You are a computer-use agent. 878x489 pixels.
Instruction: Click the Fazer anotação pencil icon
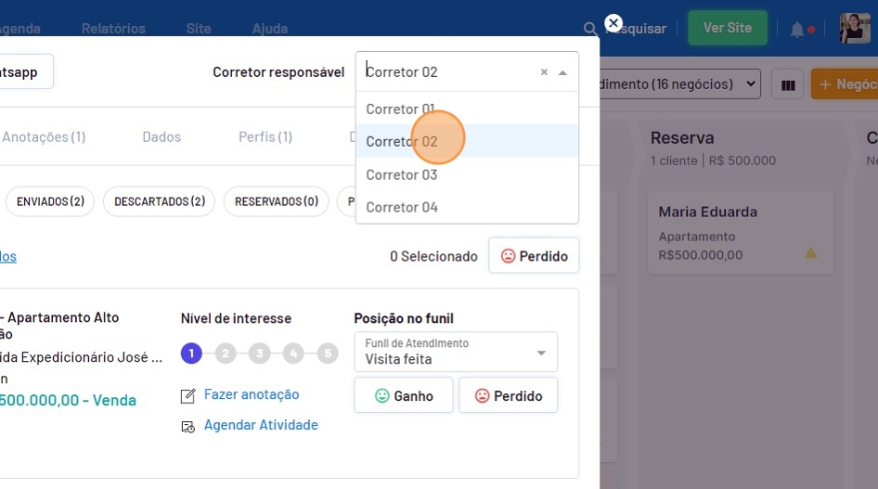point(189,396)
